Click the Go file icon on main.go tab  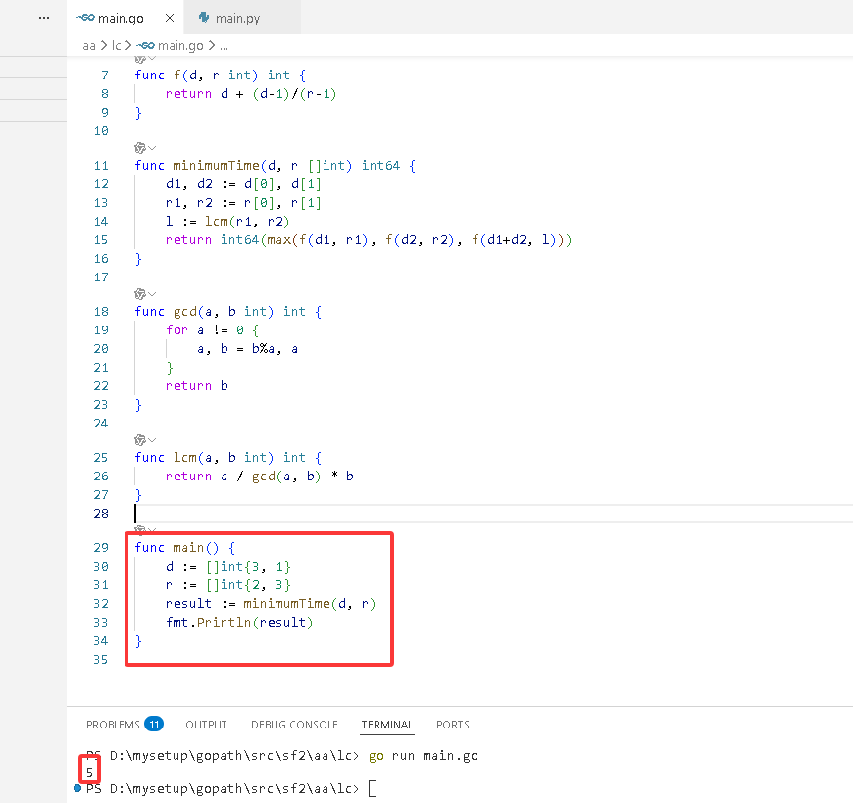[85, 18]
